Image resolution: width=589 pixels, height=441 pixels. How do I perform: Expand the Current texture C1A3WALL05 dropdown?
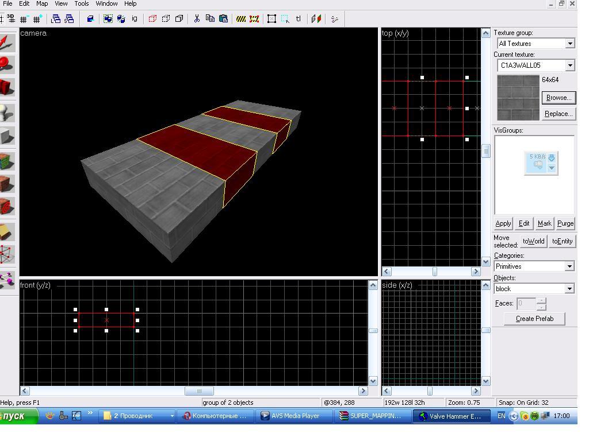569,65
